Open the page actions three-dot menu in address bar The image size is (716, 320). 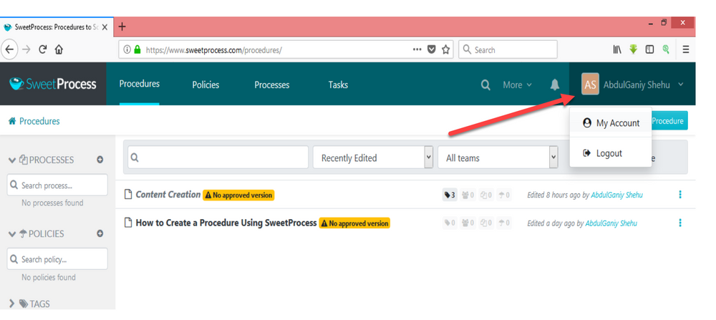[417, 50]
